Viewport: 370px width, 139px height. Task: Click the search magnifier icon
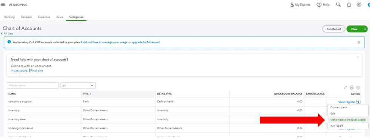[338, 5]
